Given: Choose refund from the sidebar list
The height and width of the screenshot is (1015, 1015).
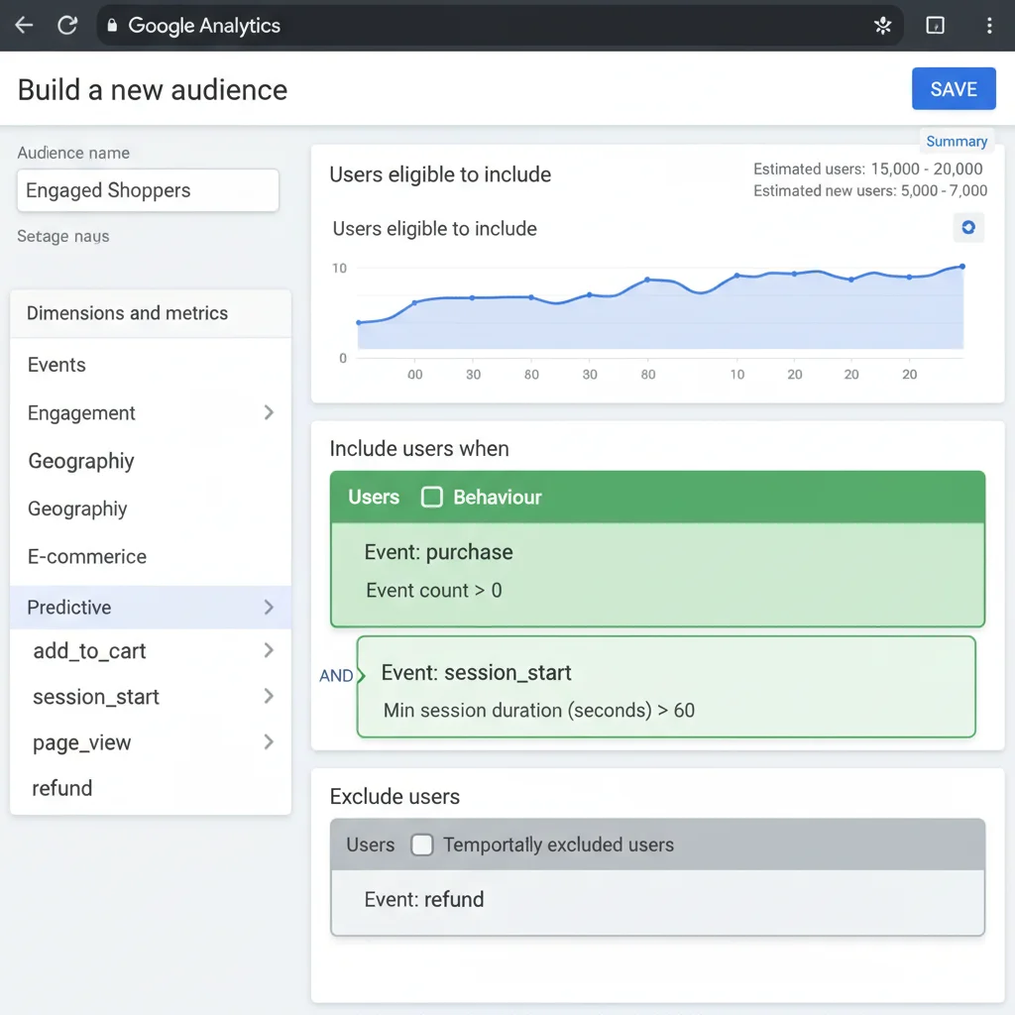Looking at the screenshot, I should (x=151, y=788).
